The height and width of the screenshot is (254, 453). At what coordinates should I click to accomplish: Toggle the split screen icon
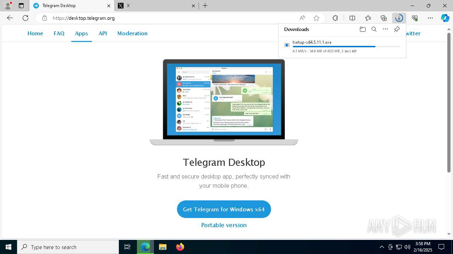tap(352, 18)
